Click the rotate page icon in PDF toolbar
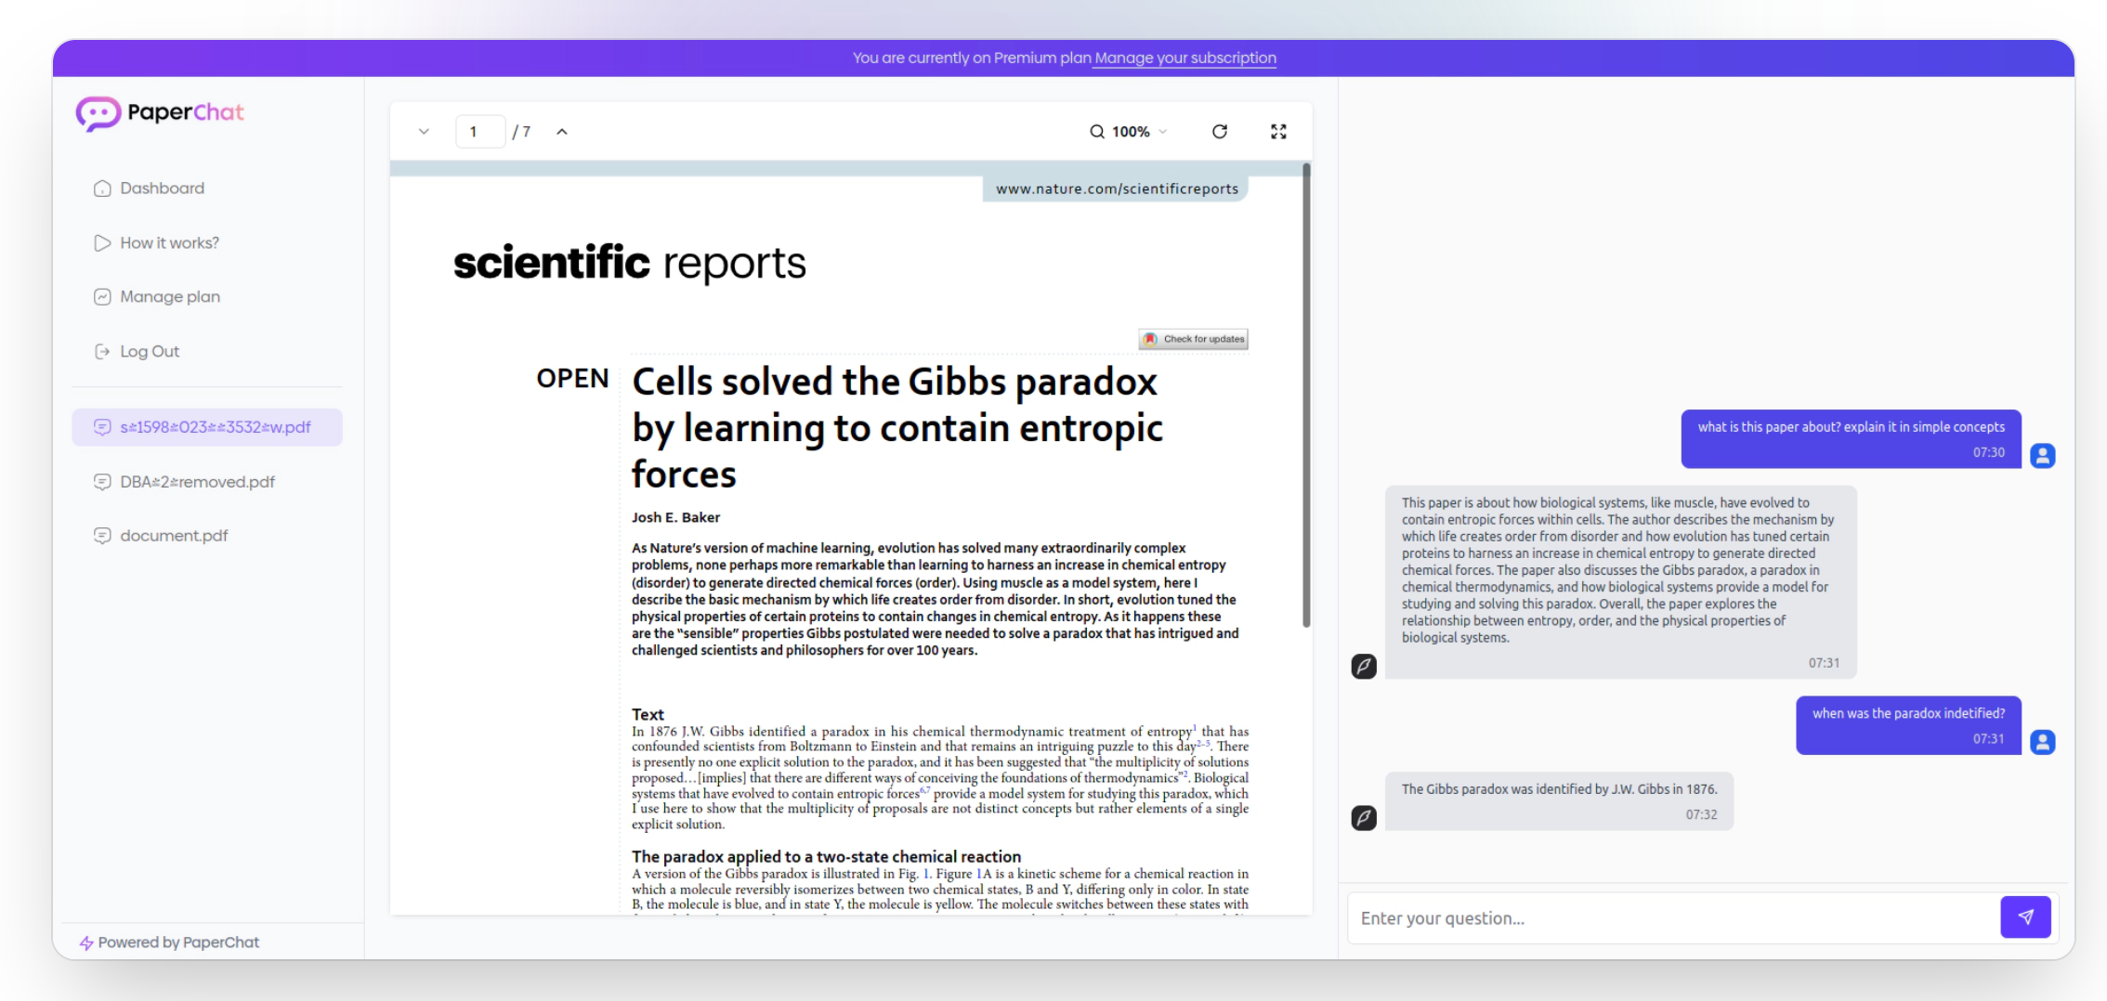This screenshot has height=1001, width=2107. (x=1220, y=132)
